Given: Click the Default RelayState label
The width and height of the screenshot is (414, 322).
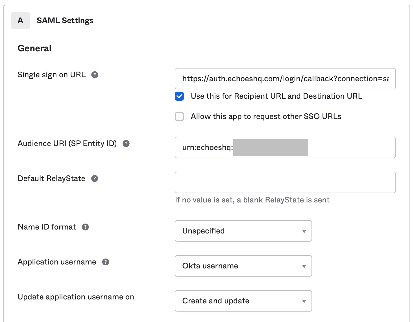Looking at the screenshot, I should tap(51, 178).
